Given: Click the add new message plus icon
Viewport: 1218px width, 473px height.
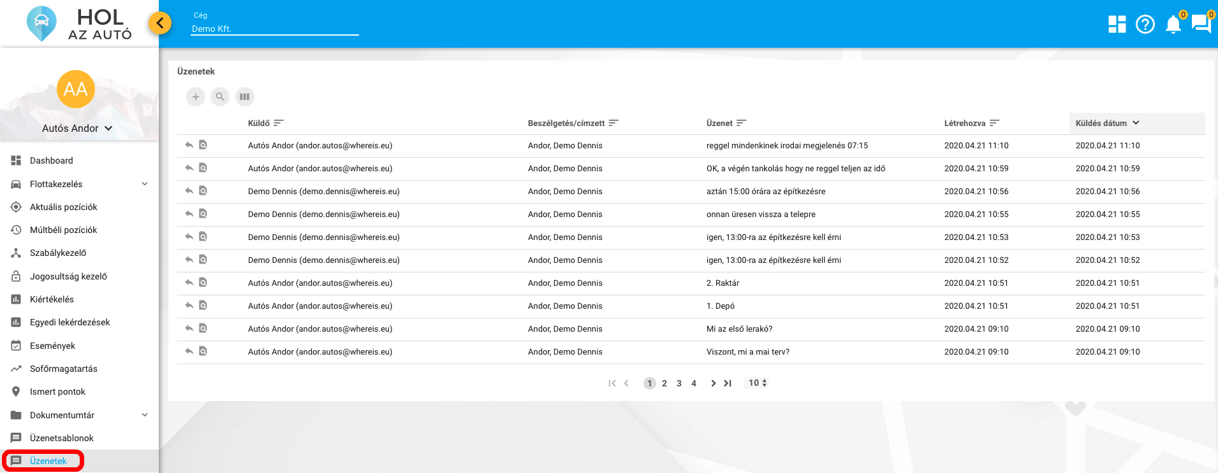Looking at the screenshot, I should click(196, 97).
